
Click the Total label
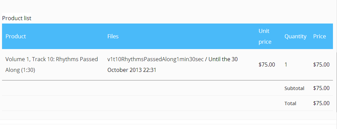pyautogui.click(x=290, y=103)
